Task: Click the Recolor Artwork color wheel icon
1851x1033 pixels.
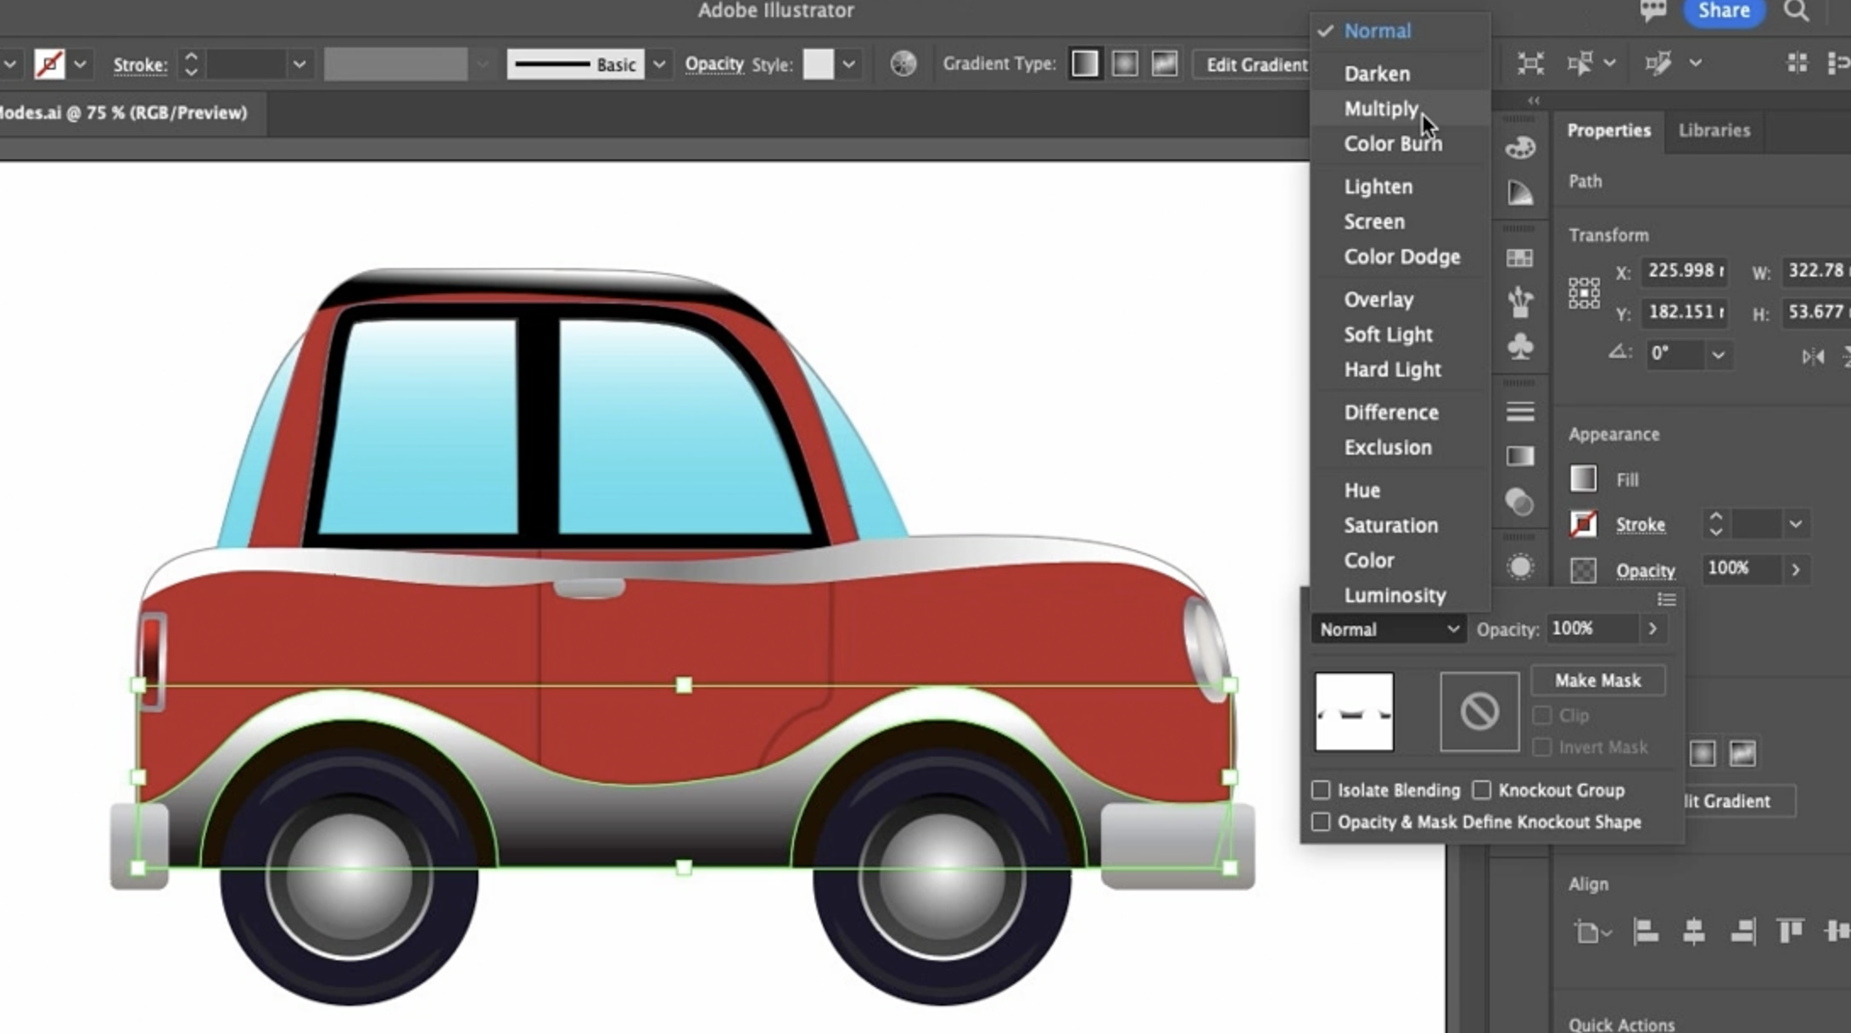Action: pyautogui.click(x=903, y=64)
